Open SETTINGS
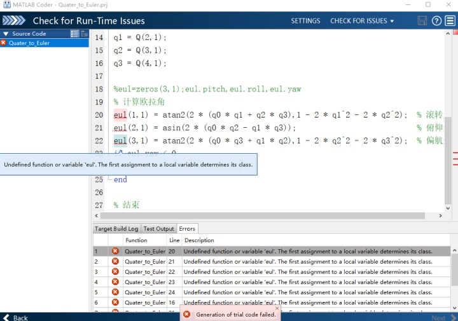458x321 pixels. tap(305, 21)
